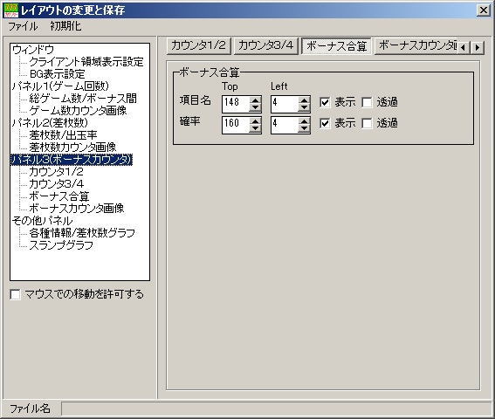Select 差枚数/出玉率 tree item
The width and height of the screenshot is (495, 419).
(63, 134)
